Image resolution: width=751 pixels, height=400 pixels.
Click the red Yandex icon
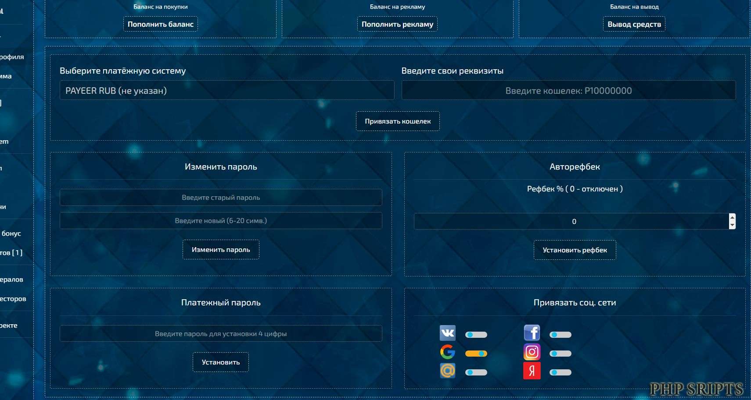click(532, 371)
